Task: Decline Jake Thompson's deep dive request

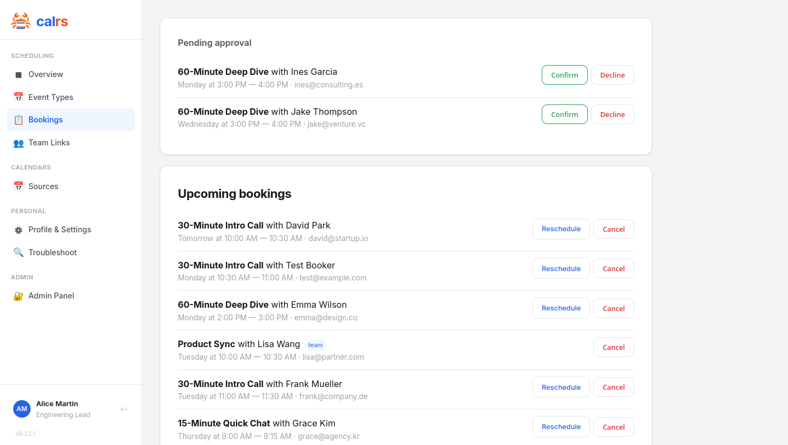Action: point(612,114)
